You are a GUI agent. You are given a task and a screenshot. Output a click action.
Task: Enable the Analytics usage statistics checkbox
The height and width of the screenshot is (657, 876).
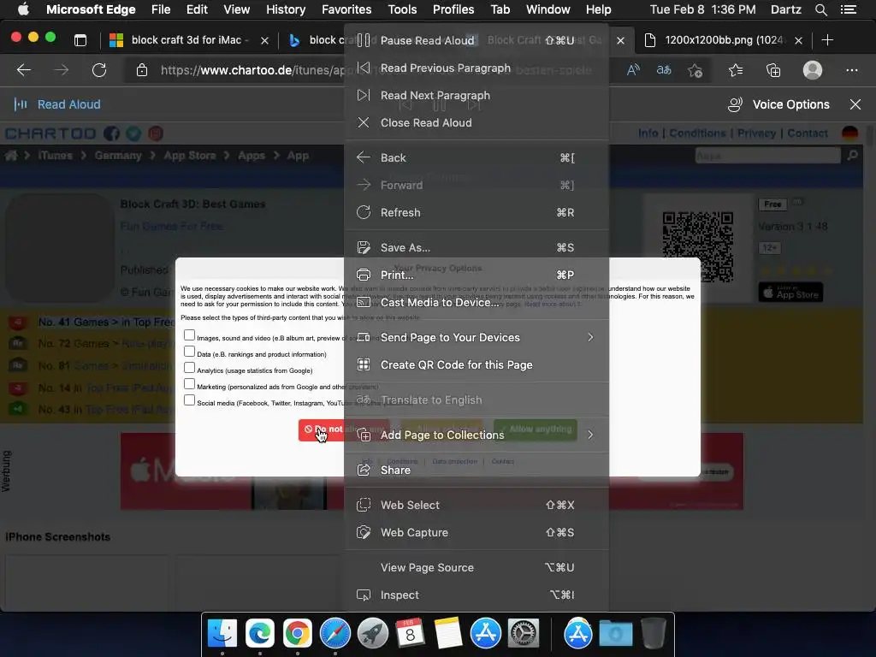click(x=189, y=368)
